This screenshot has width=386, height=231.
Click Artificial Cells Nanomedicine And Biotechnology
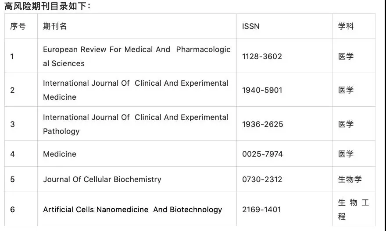click(132, 210)
